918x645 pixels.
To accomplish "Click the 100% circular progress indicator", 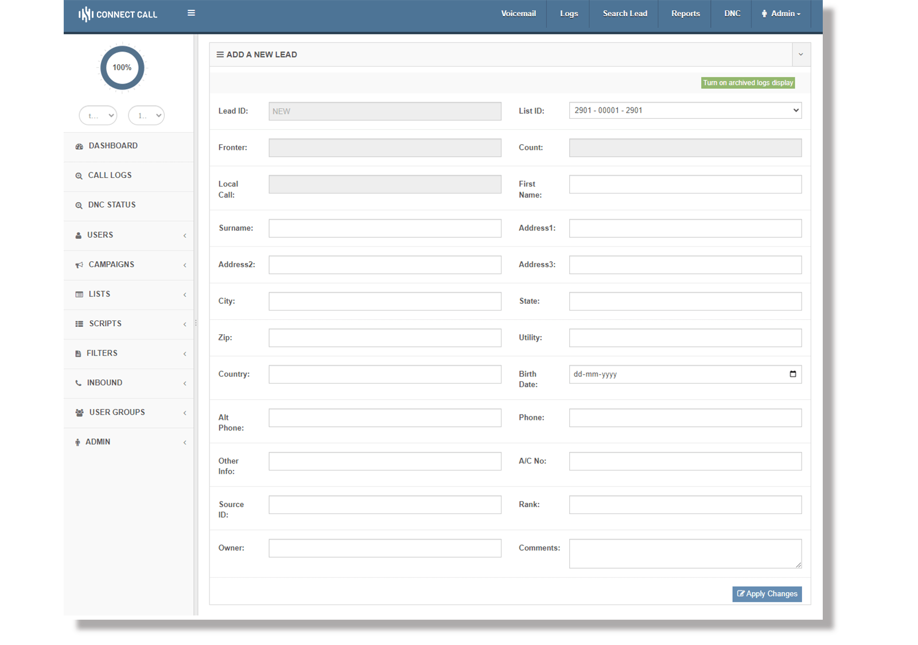I will (122, 68).
